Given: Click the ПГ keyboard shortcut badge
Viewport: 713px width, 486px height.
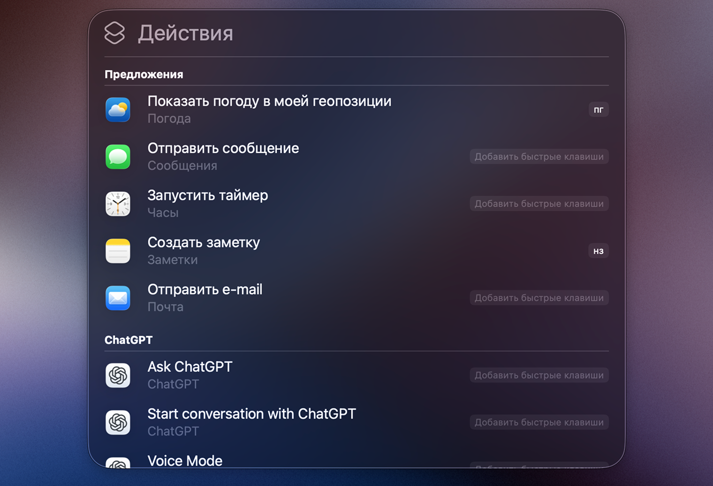Looking at the screenshot, I should 598,109.
